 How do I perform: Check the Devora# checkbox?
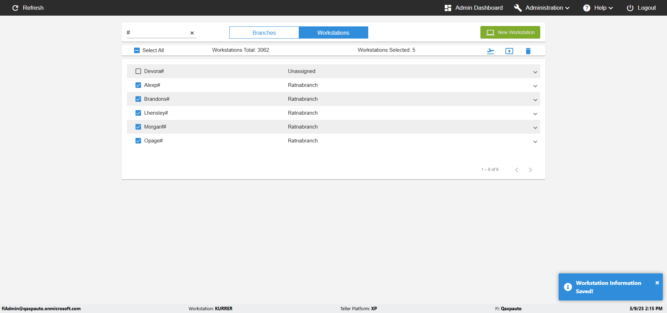(x=138, y=71)
